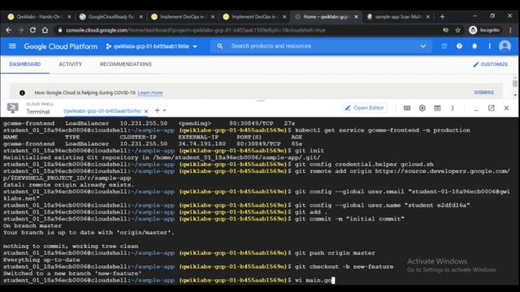Click the CUSTOMIZE dashboard button
This screenshot has height=292, width=520.
click(x=491, y=64)
